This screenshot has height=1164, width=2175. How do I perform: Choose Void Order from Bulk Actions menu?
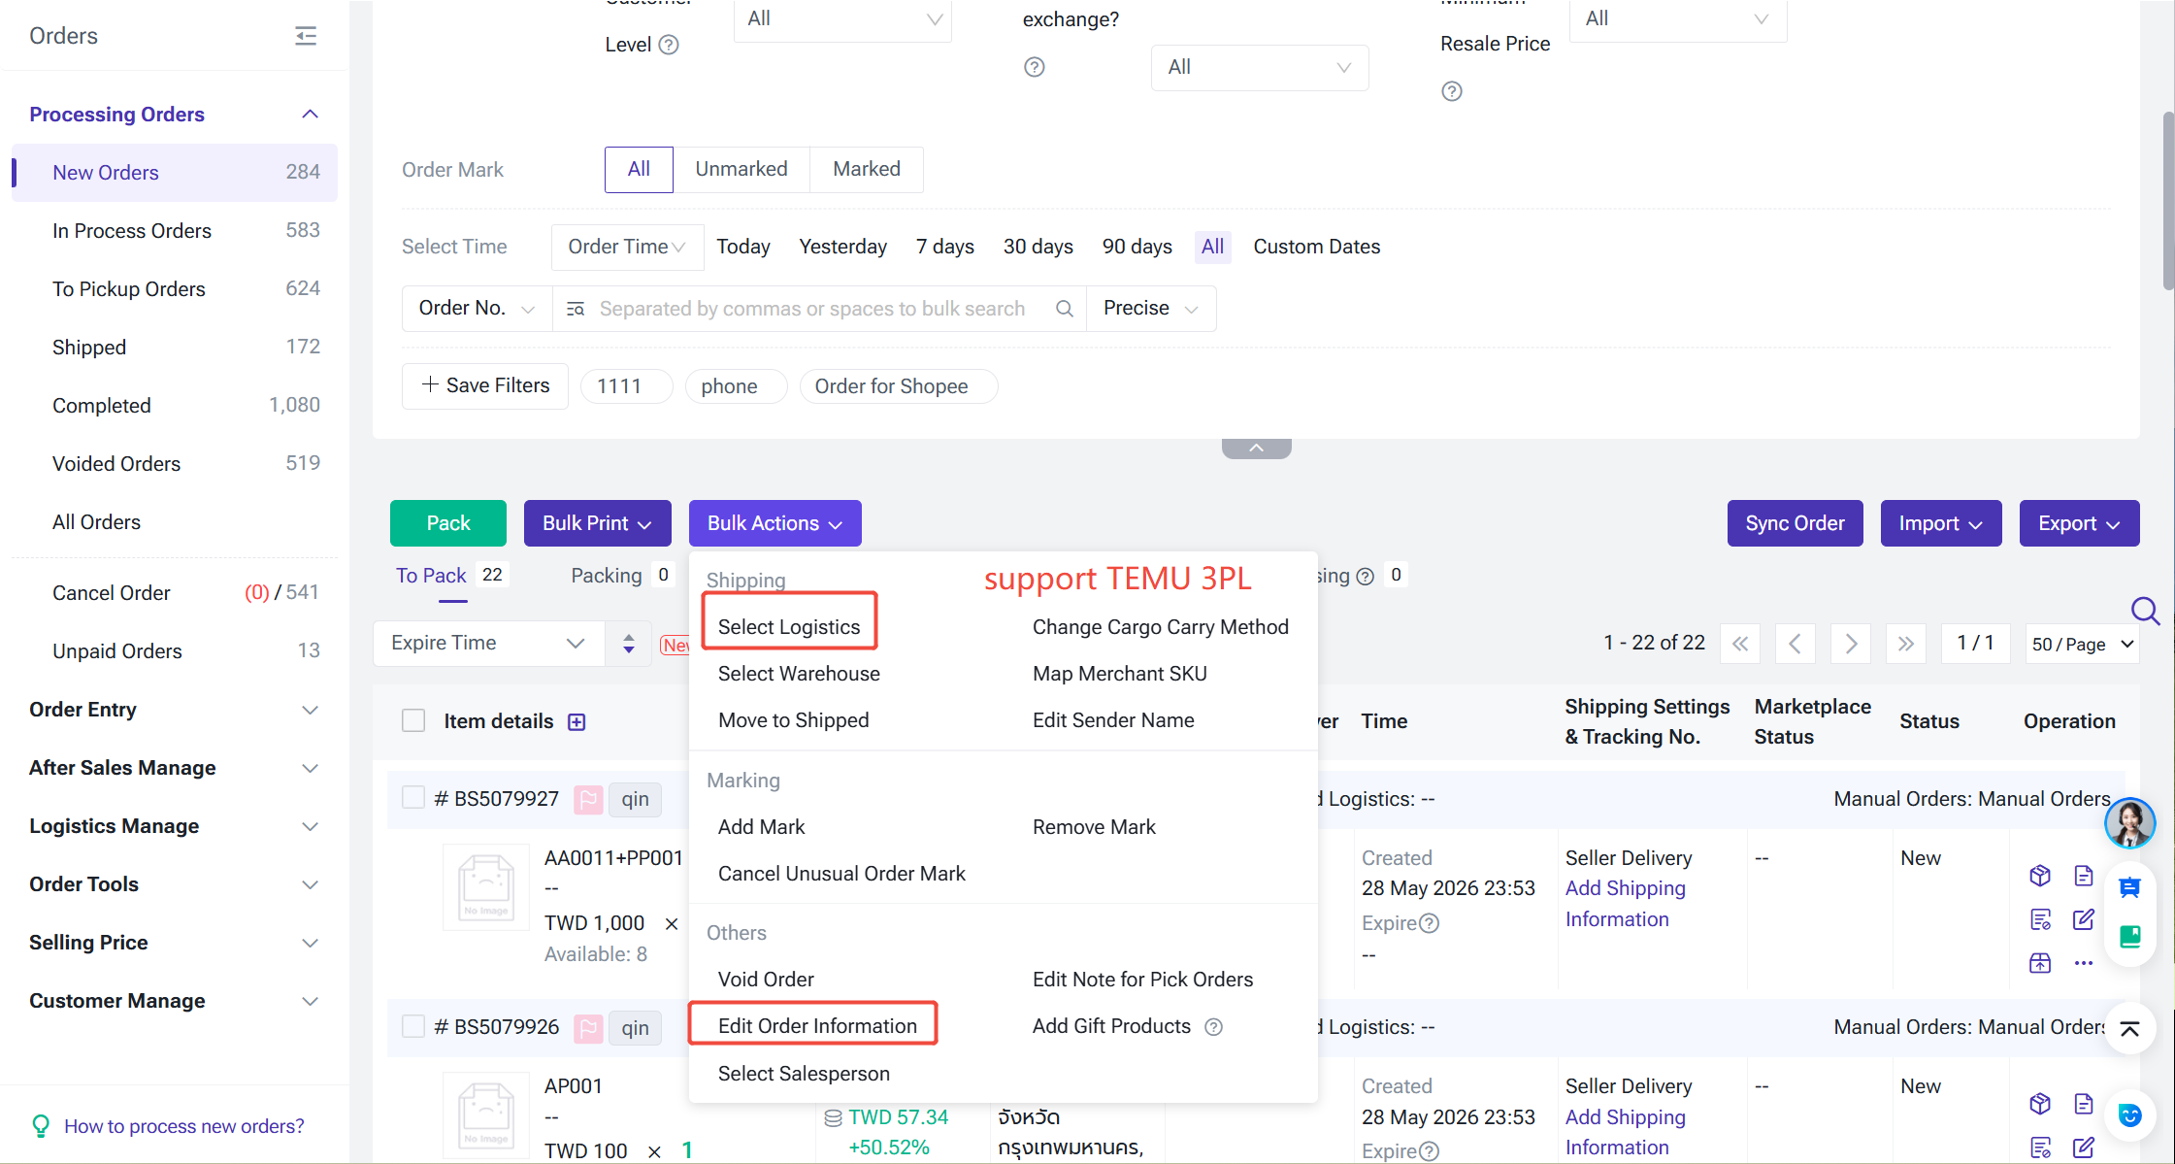[x=766, y=980]
